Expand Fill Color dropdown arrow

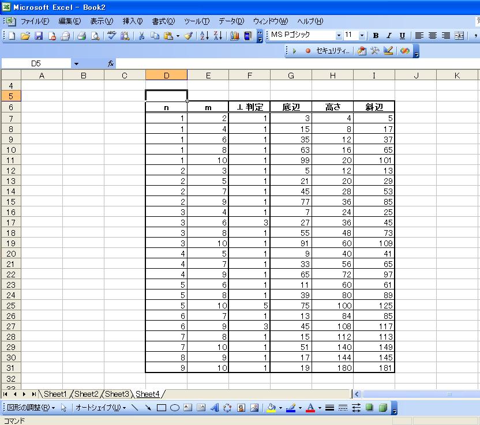pos(280,408)
